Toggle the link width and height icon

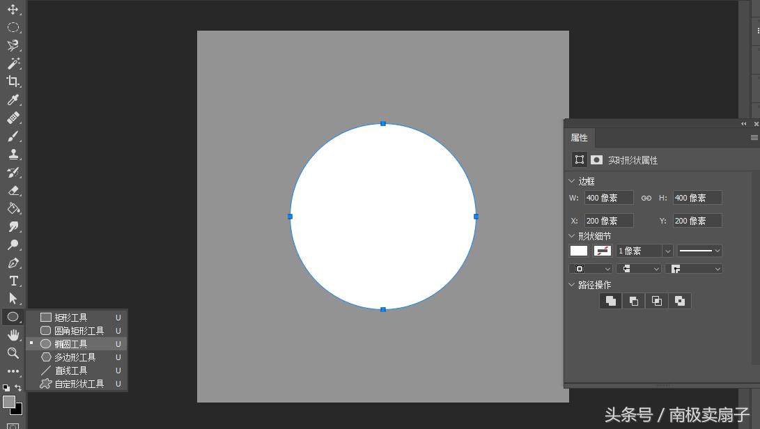tap(646, 198)
